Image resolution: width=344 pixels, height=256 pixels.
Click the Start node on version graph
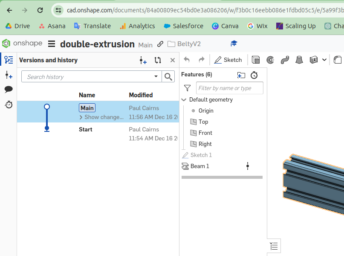click(x=47, y=128)
